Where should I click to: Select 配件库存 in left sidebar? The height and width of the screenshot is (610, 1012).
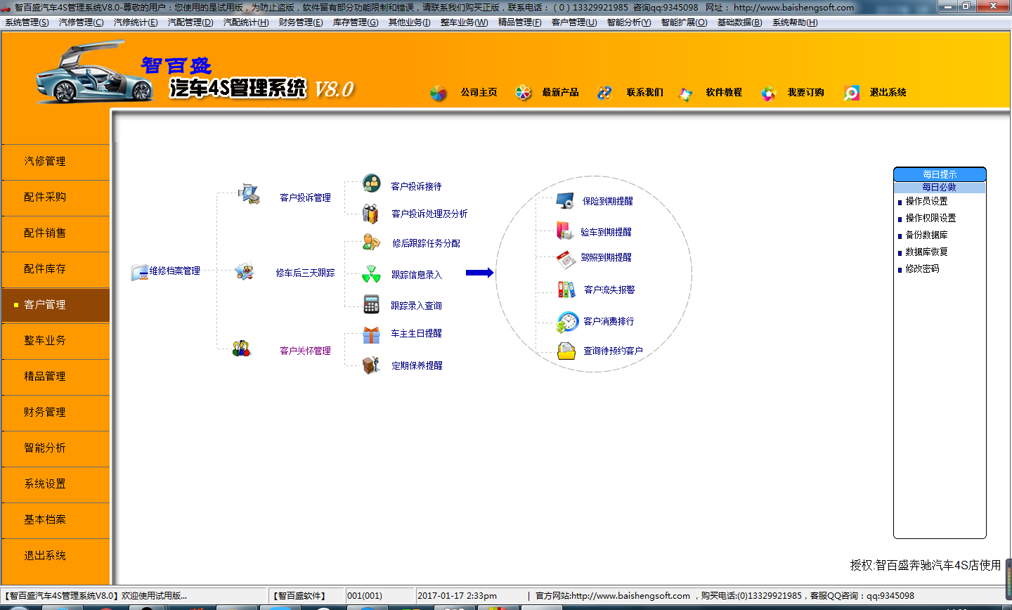(x=56, y=269)
